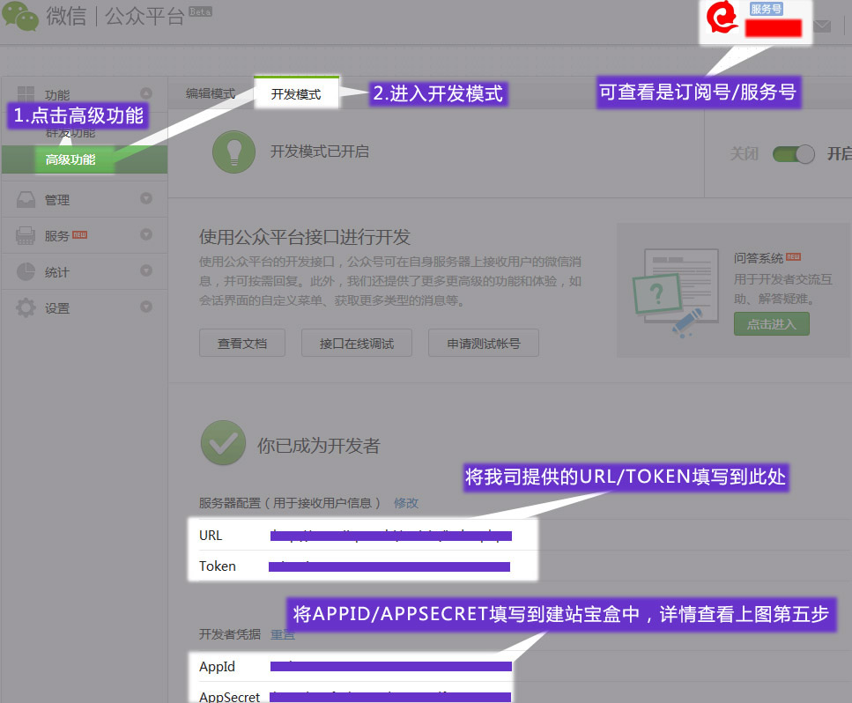Screen dimensions: 852x703
Task: Click the green 点击进入 button
Action: [771, 324]
